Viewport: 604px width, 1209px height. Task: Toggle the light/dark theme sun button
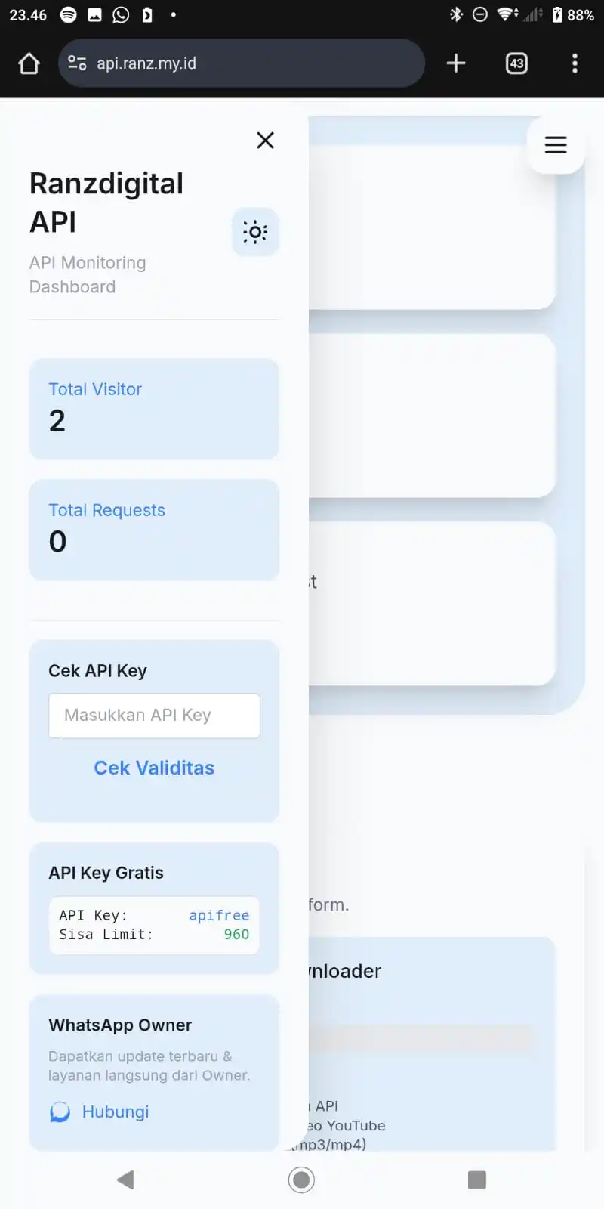255,232
